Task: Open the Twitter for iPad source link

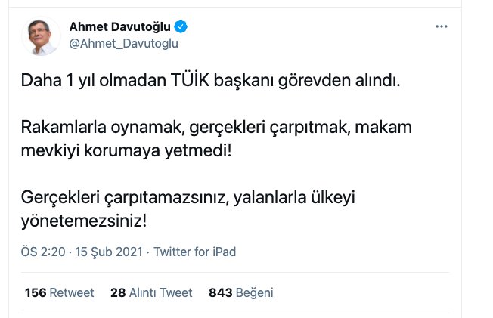Action: [x=195, y=252]
